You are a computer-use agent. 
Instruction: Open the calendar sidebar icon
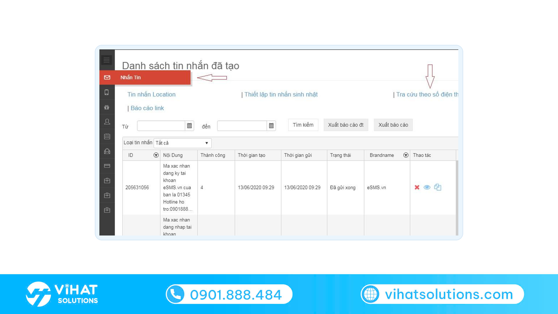point(107,136)
